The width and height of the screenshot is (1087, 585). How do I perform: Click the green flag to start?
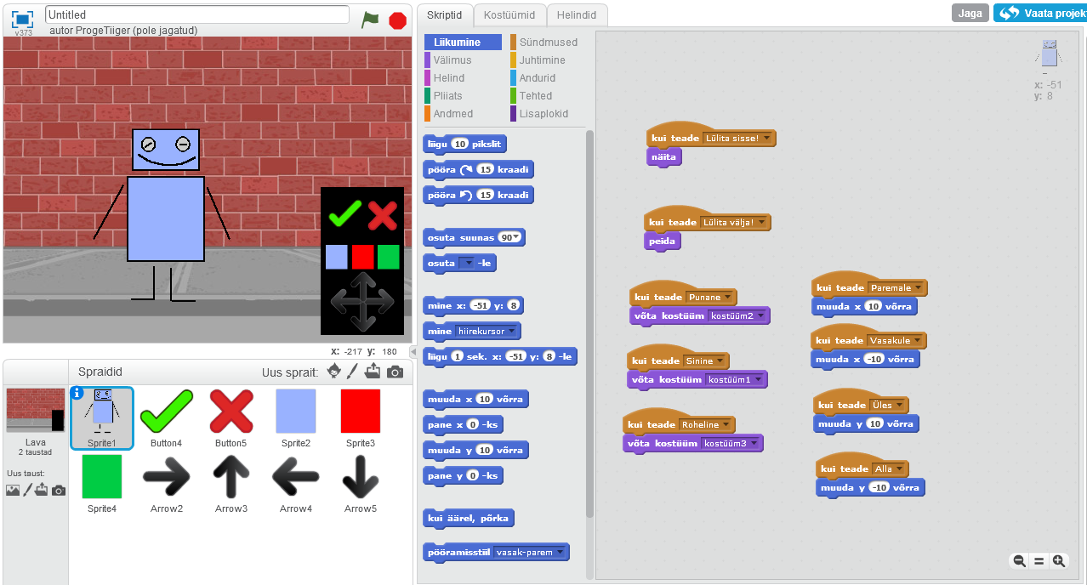tap(369, 20)
